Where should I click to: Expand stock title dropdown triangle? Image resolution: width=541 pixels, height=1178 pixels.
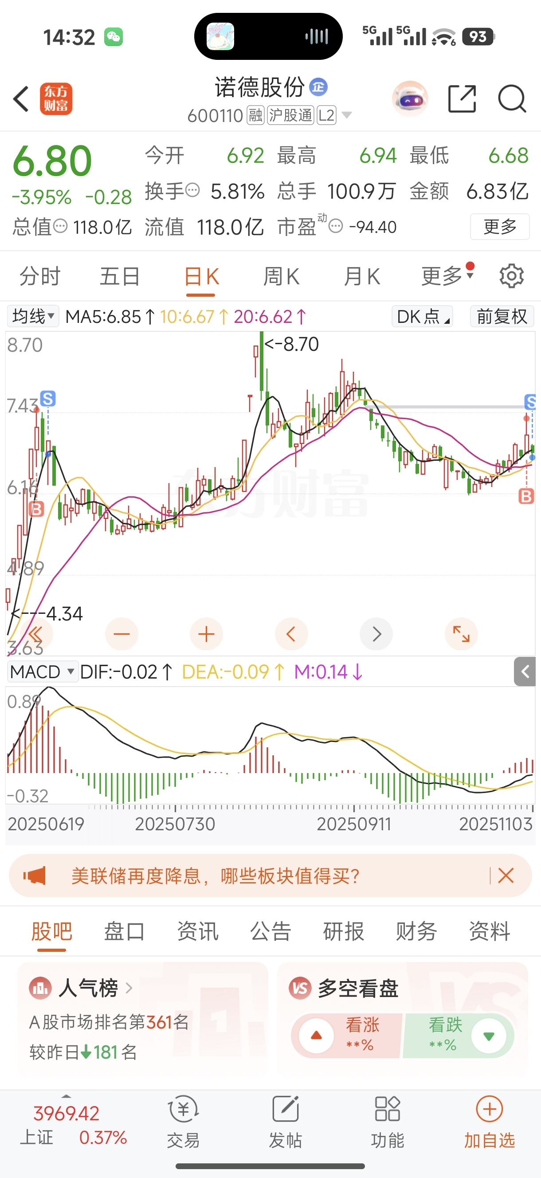[347, 115]
